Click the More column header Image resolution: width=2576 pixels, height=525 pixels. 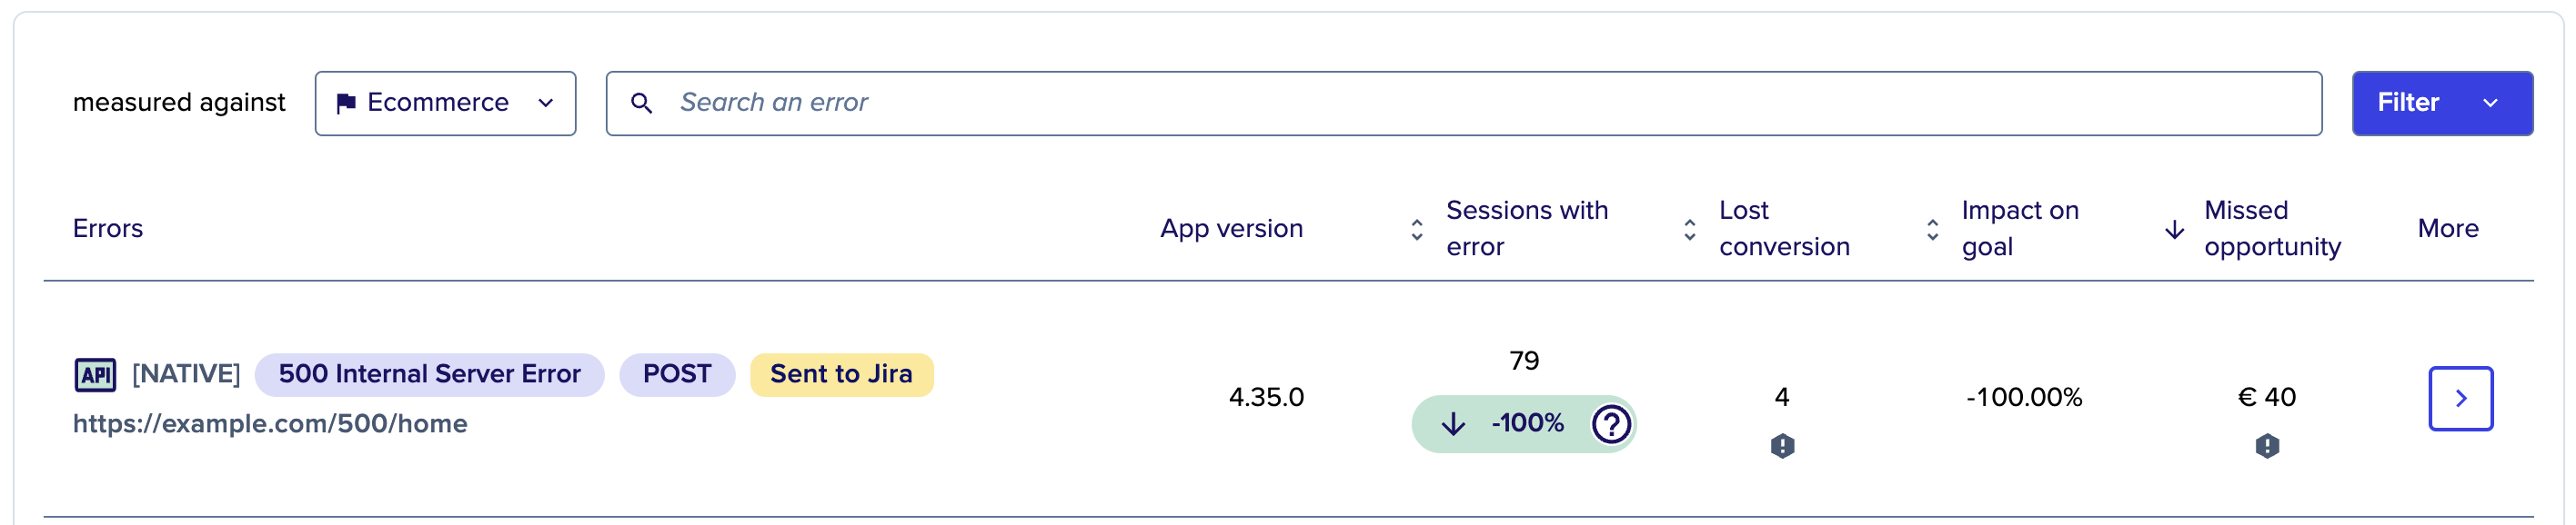click(x=2448, y=228)
